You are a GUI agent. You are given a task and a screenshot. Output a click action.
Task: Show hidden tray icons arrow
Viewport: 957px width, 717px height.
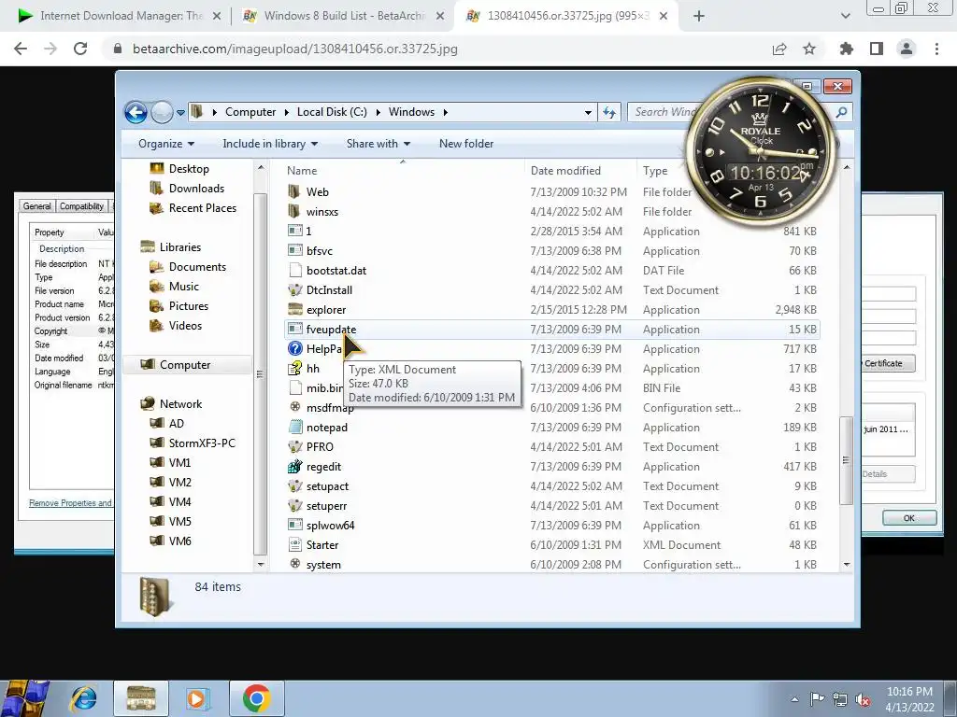tap(794, 699)
